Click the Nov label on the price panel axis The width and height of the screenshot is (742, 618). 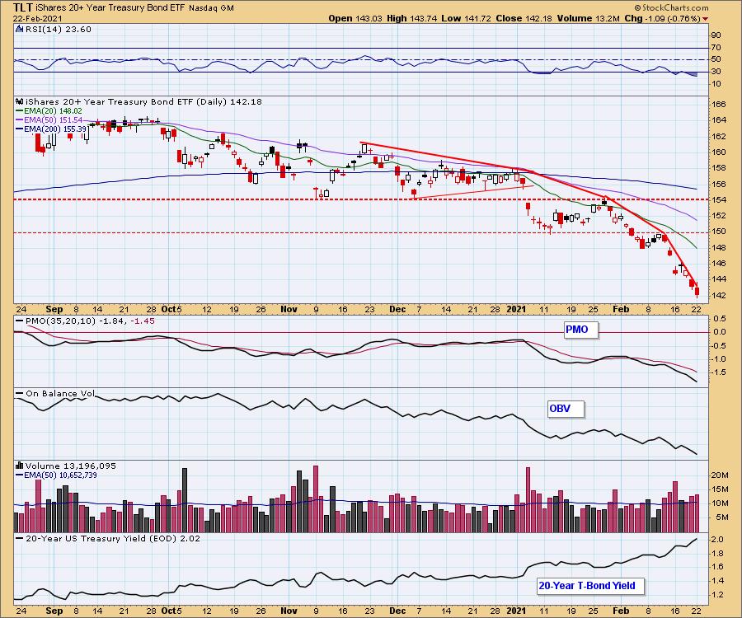(x=289, y=309)
